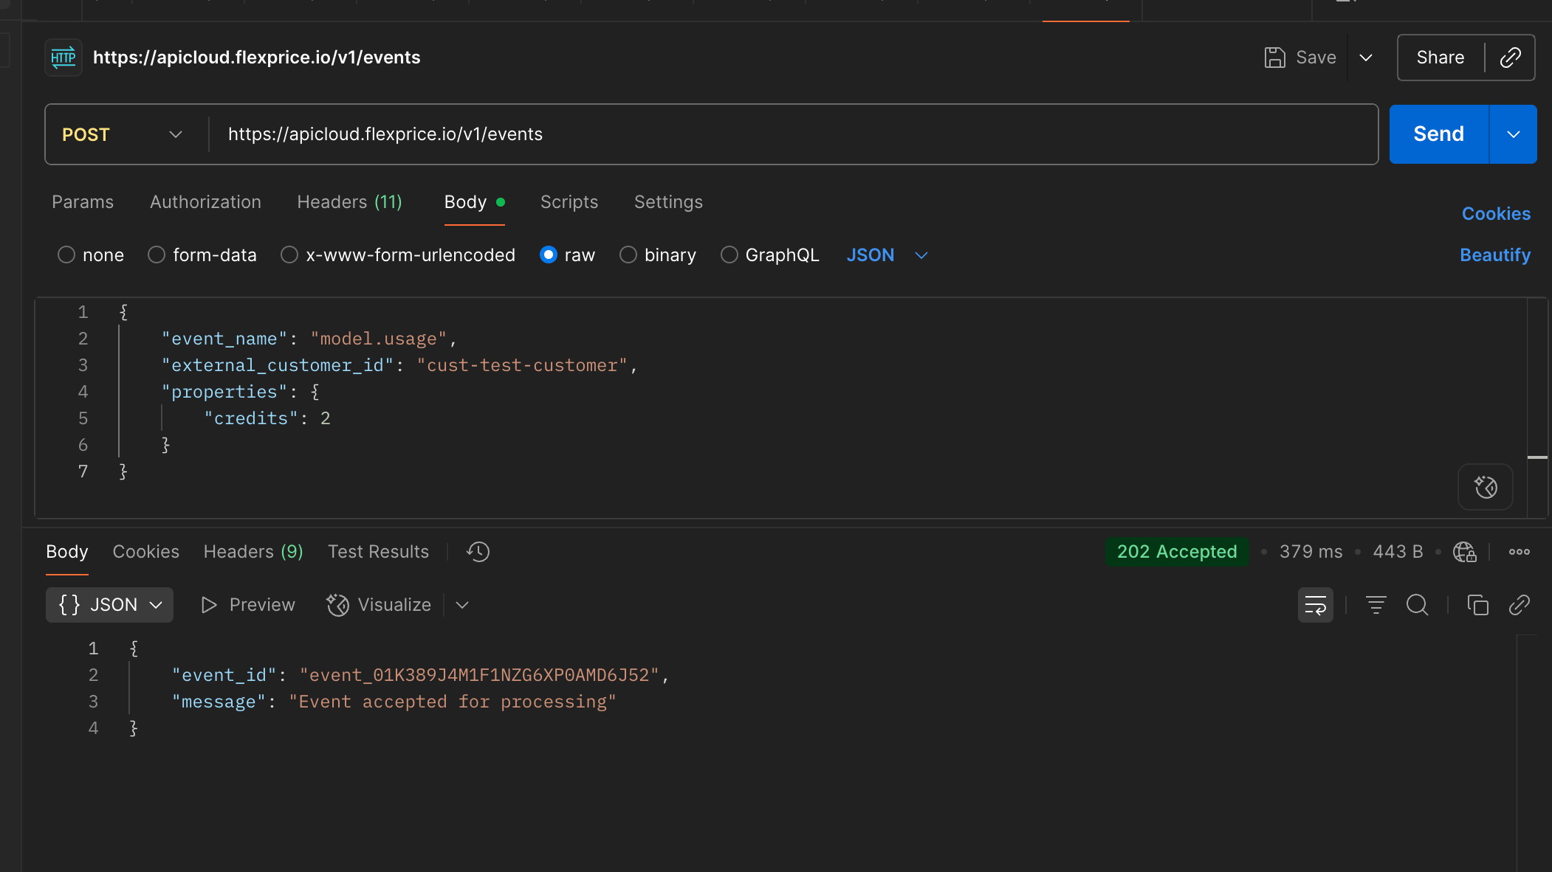Open response Headers (9) tab
The height and width of the screenshot is (872, 1552).
(253, 552)
